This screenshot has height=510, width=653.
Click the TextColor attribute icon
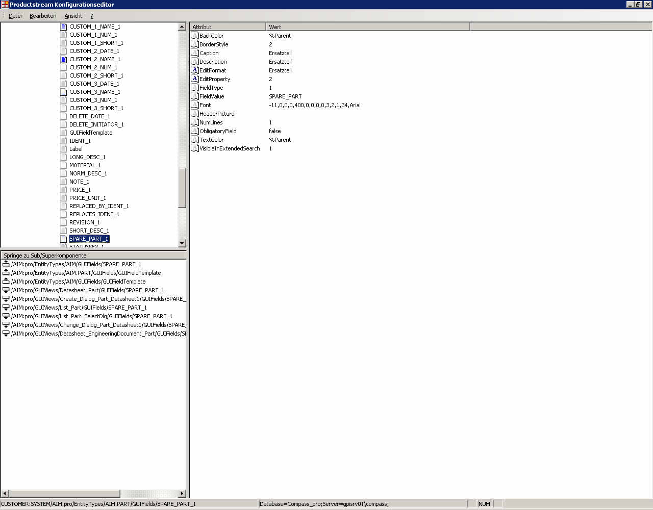(x=195, y=140)
